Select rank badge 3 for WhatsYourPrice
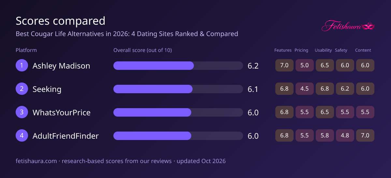This screenshot has width=391, height=178. [22, 112]
